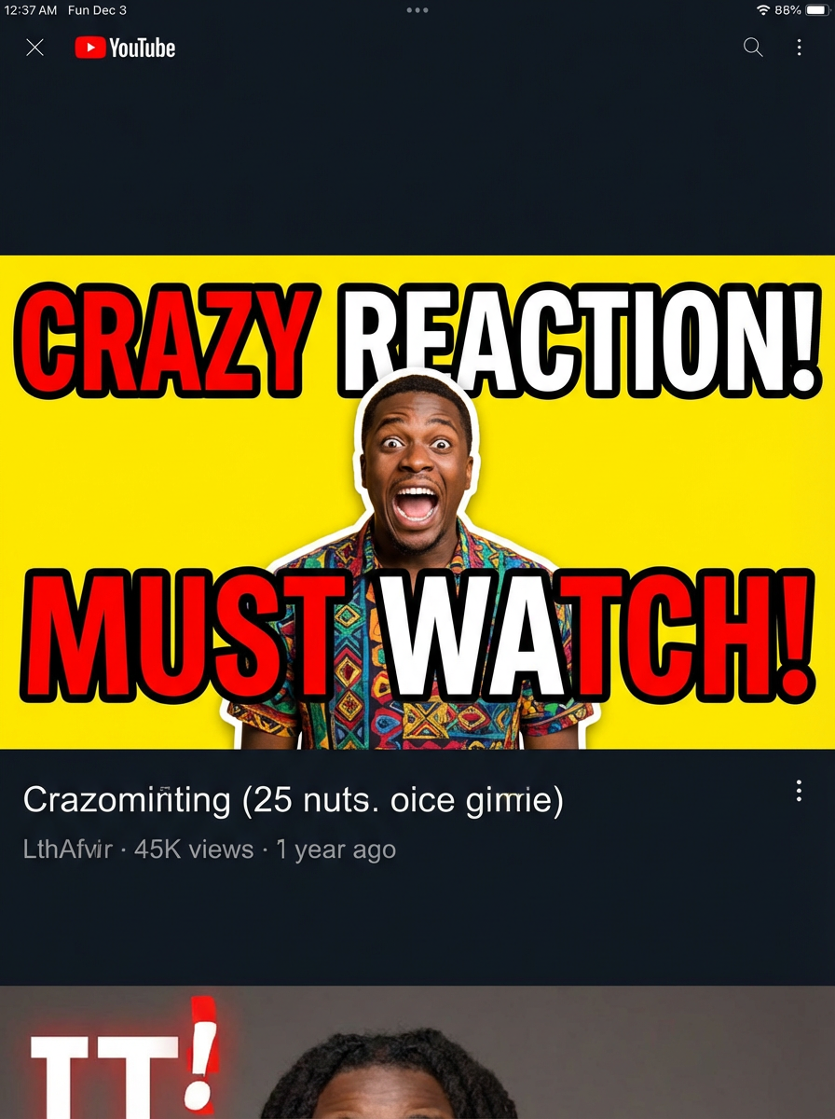This screenshot has width=835, height=1119.
Task: Click the MUST WATCH! text on the thumbnail
Action: coord(417,634)
